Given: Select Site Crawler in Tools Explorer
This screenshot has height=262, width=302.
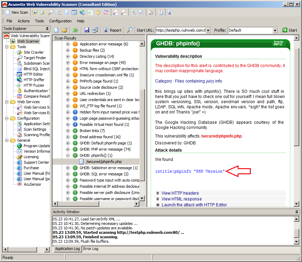Looking at the screenshot, I should coord(34,52).
